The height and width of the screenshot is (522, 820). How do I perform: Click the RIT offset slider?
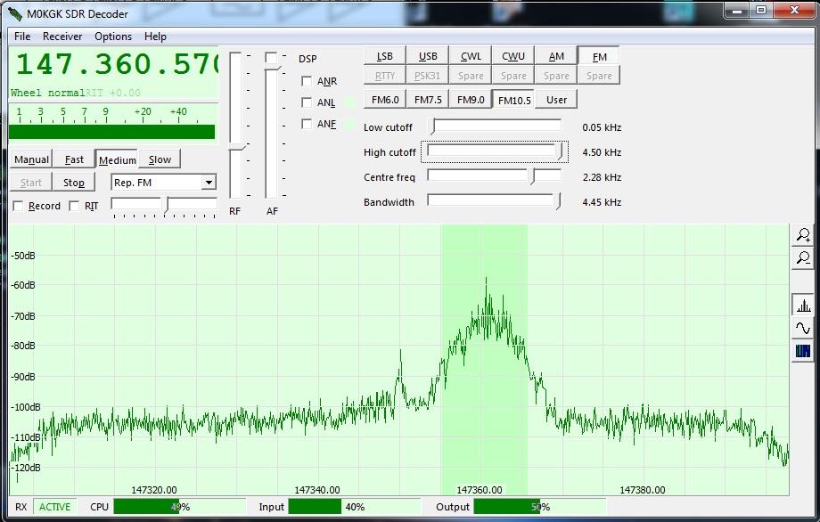(x=164, y=205)
